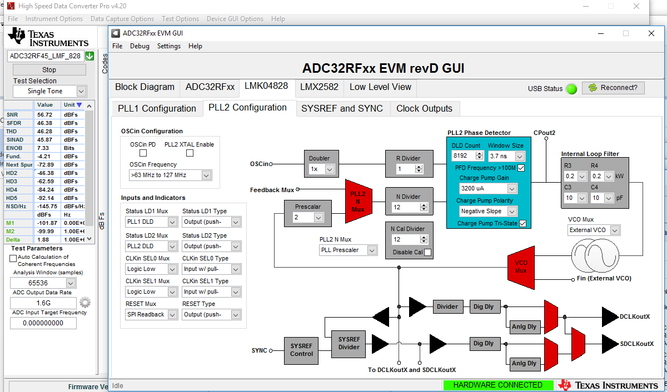Viewport: 667px width, 392px height.
Task: Toggle PFD Frequency >100M checkbox
Action: coord(521,168)
